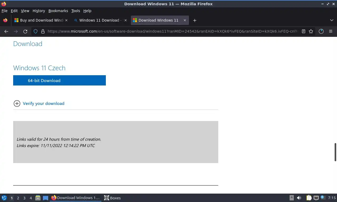Screen dimensions: 337x202
Task: Expand the Verify your download section
Action: 43,103
